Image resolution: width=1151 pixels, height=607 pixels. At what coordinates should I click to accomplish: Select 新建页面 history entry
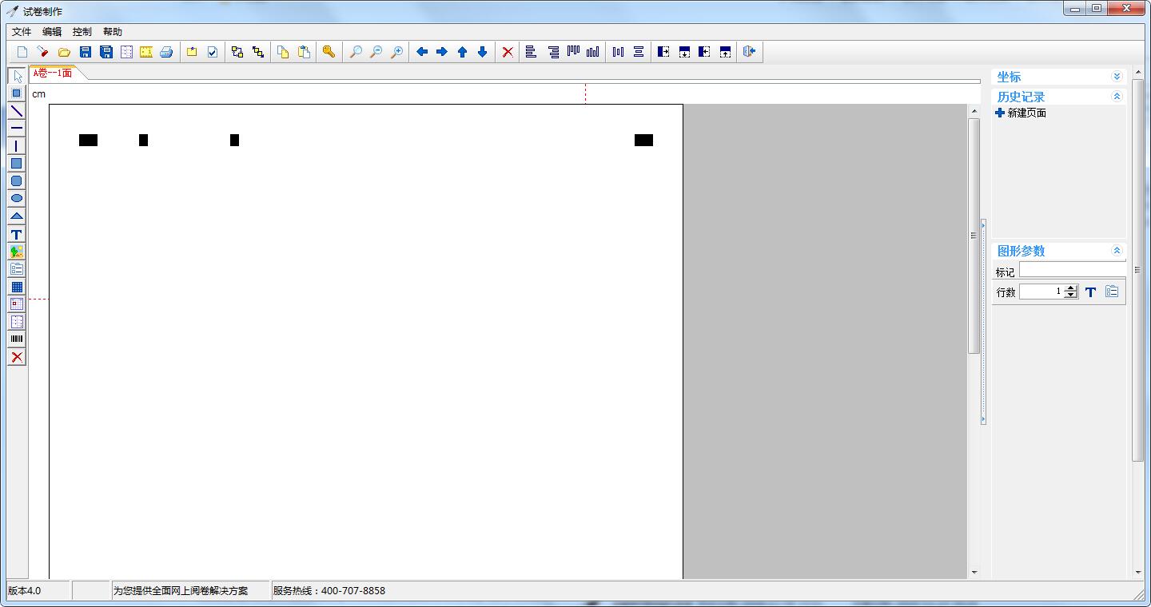[x=1021, y=113]
